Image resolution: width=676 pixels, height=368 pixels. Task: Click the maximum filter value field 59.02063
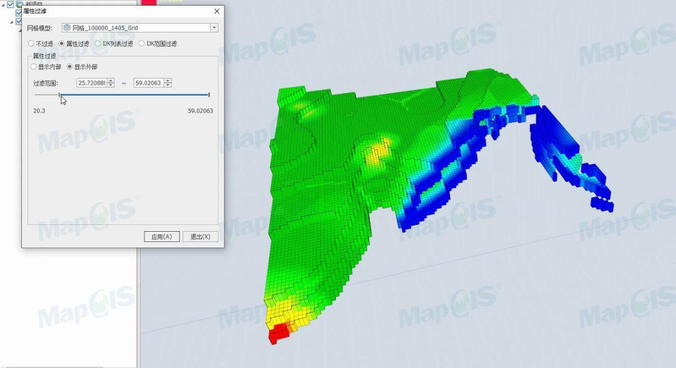[x=149, y=83]
